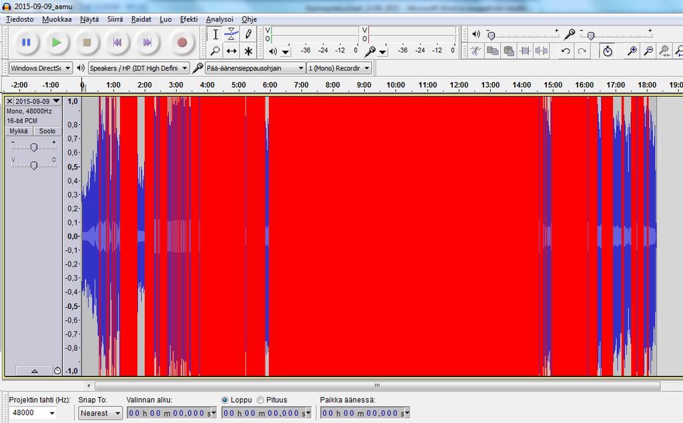Solo the track with Soolo button
683x423 pixels.
click(x=47, y=131)
